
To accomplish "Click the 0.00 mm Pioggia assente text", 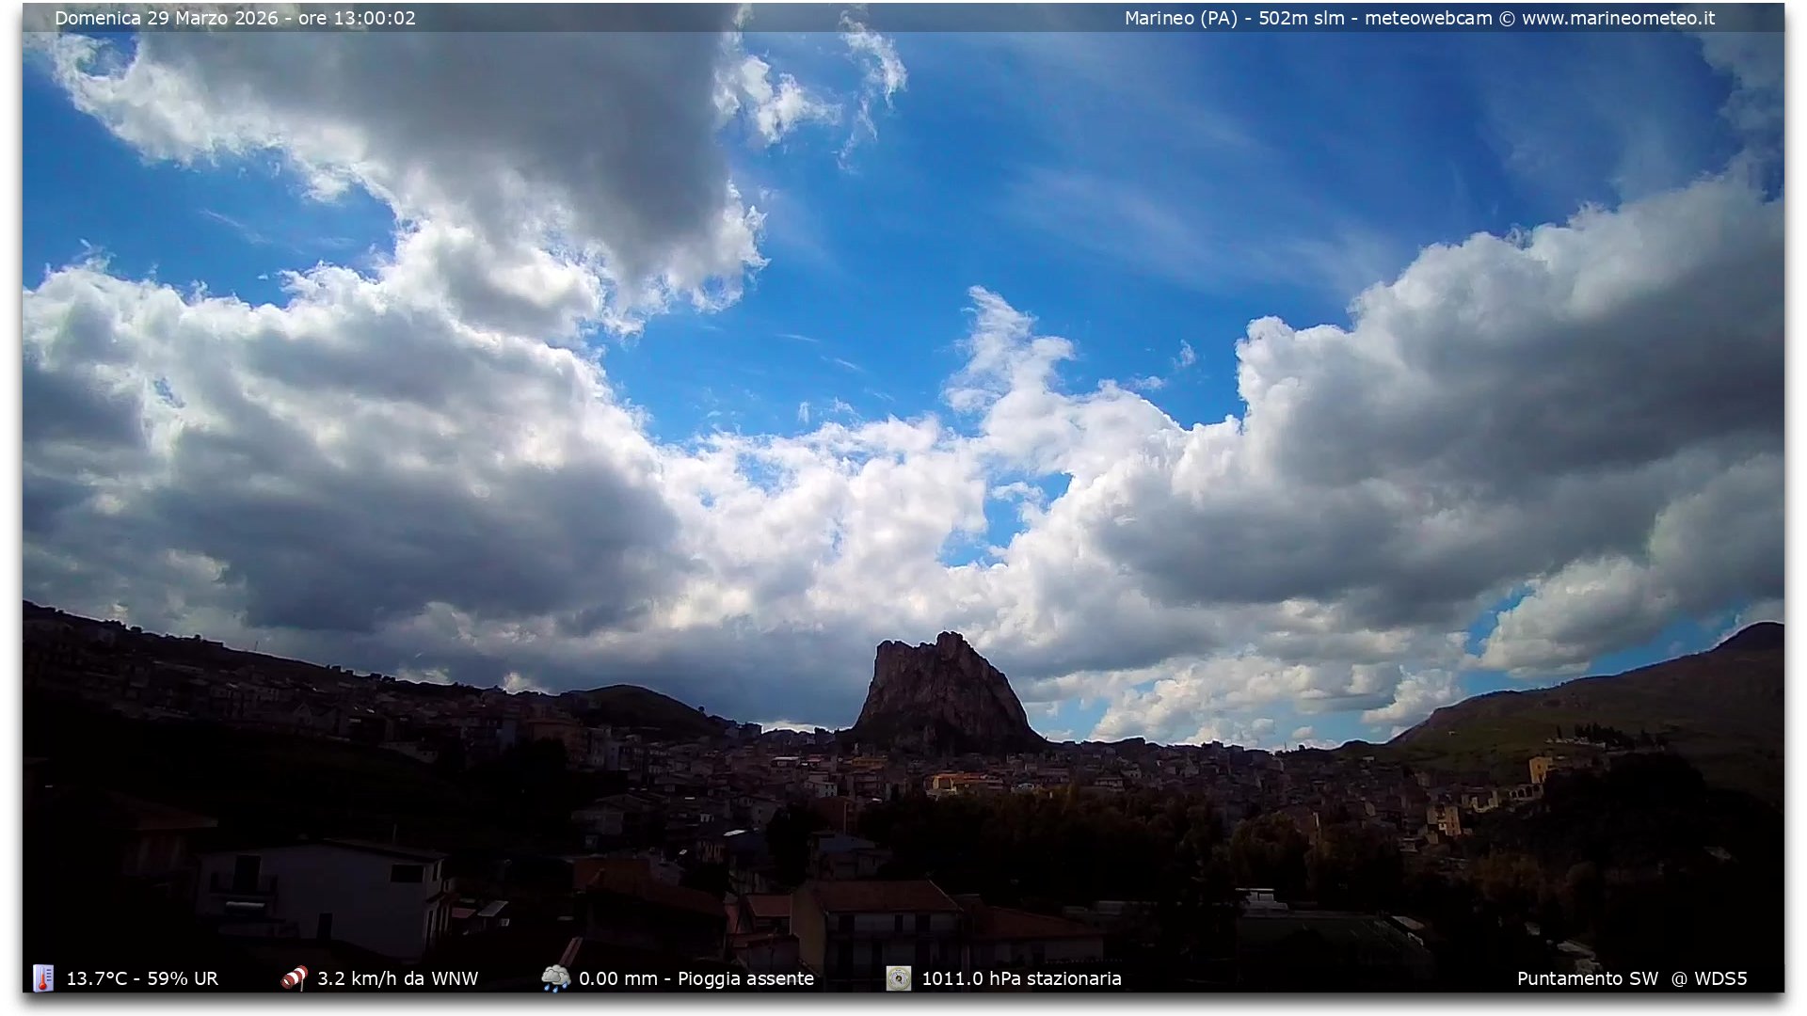I will tap(696, 978).
